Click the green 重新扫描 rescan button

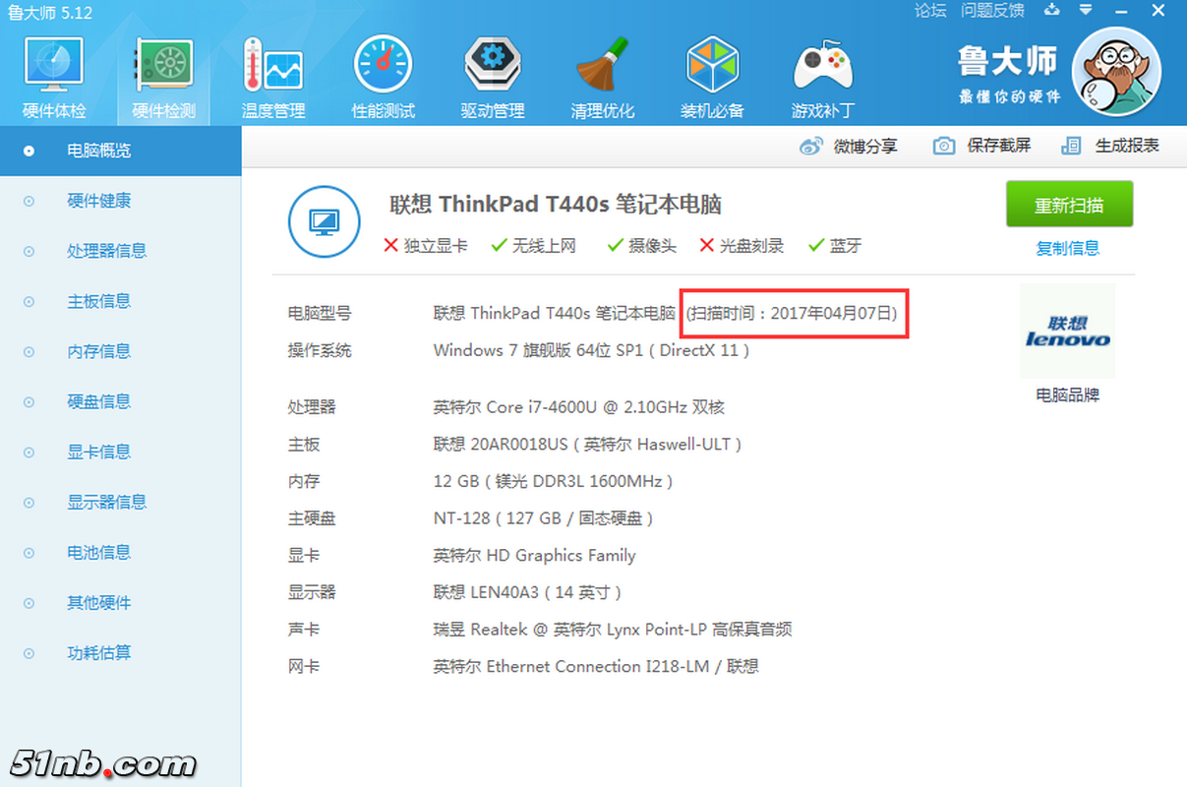coord(1069,205)
